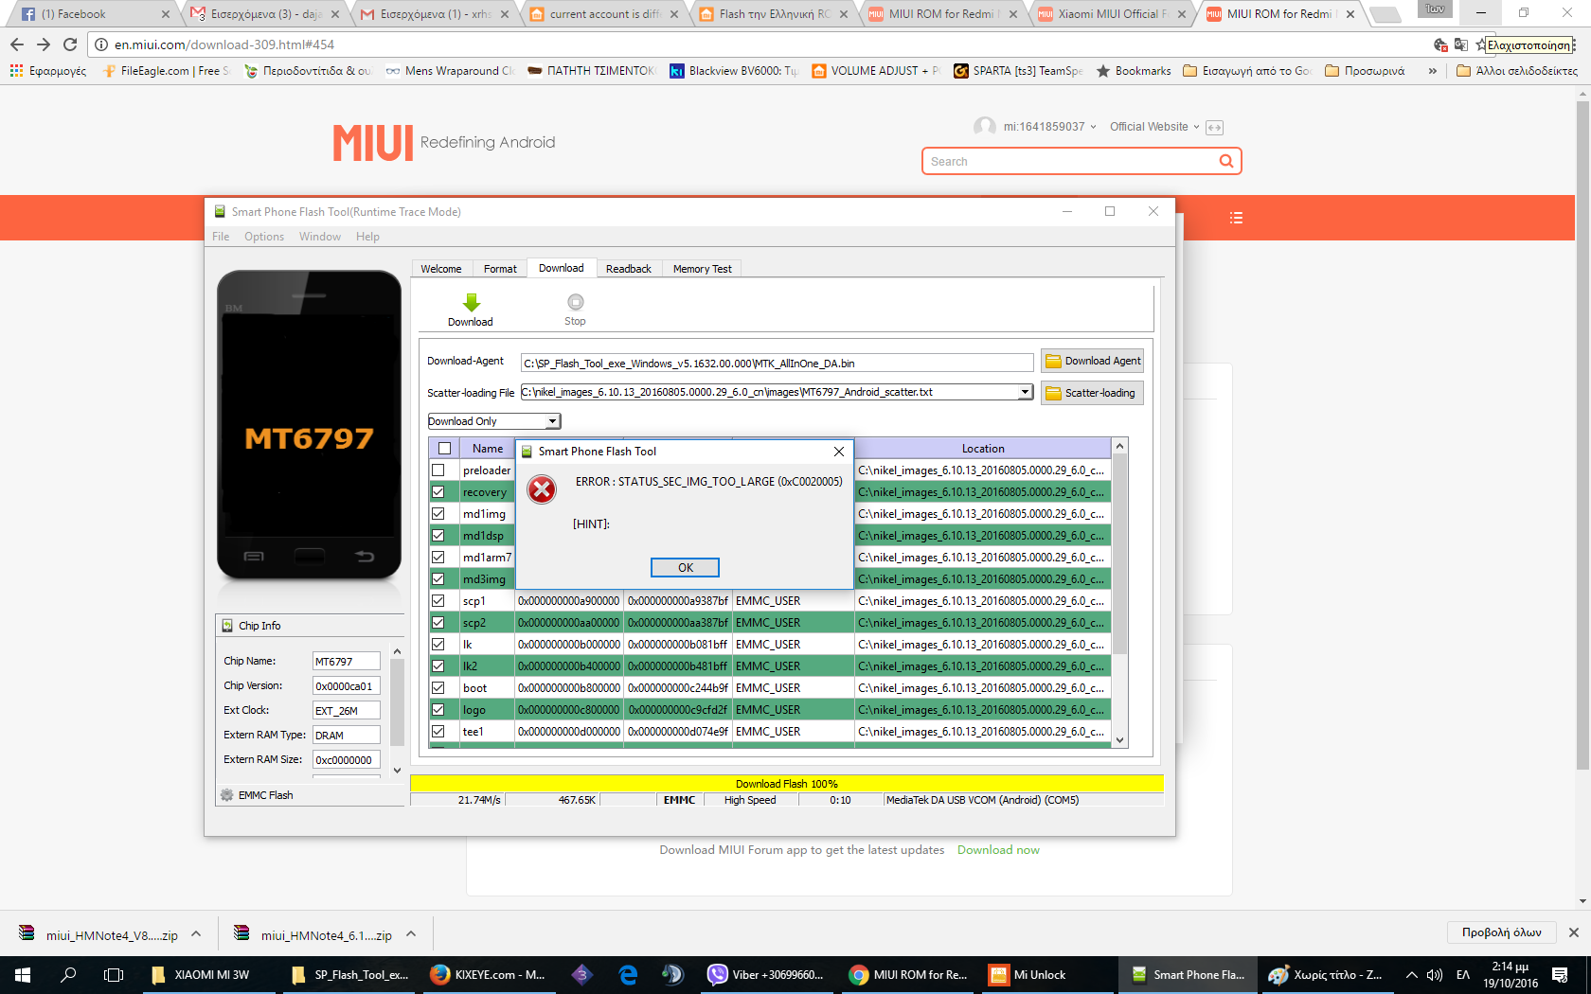This screenshot has height=994, width=1591.
Task: Open the Official Website dropdown
Action: 1153,127
